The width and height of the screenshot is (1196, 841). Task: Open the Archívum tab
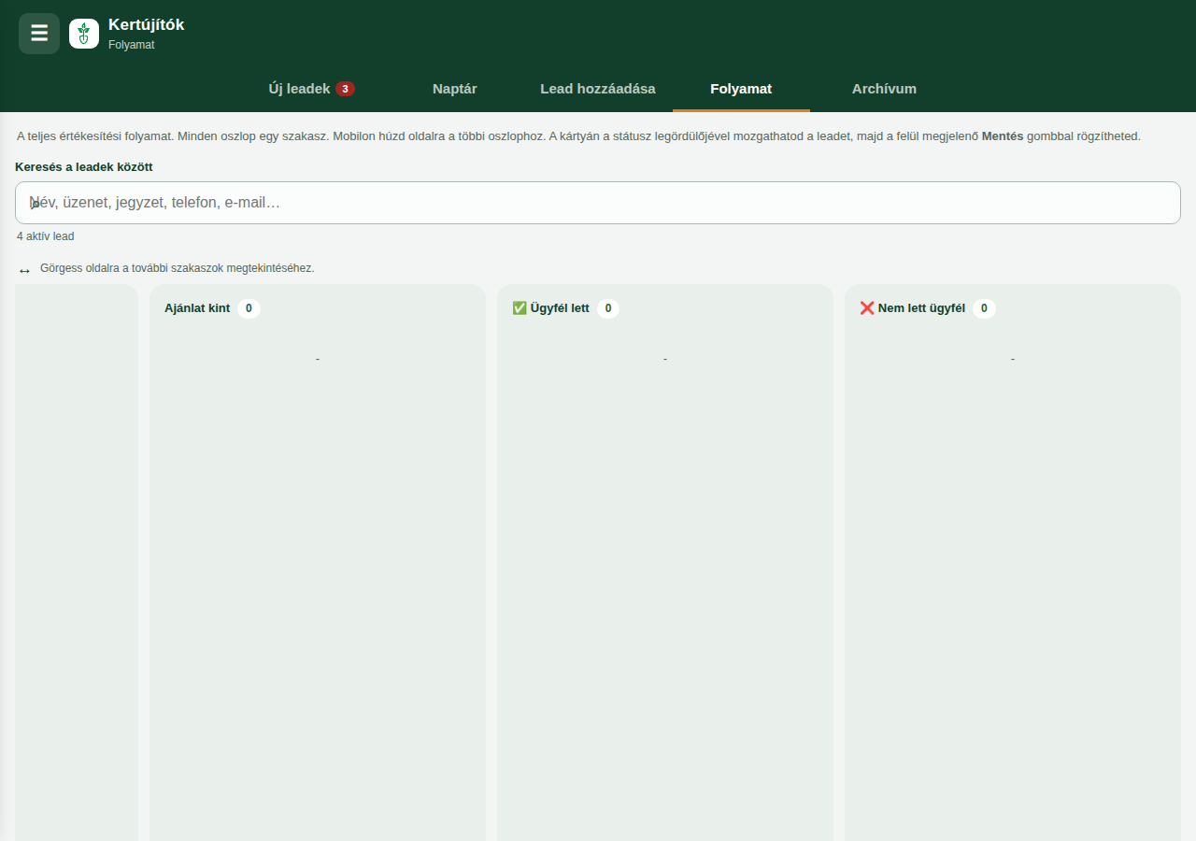tap(884, 89)
